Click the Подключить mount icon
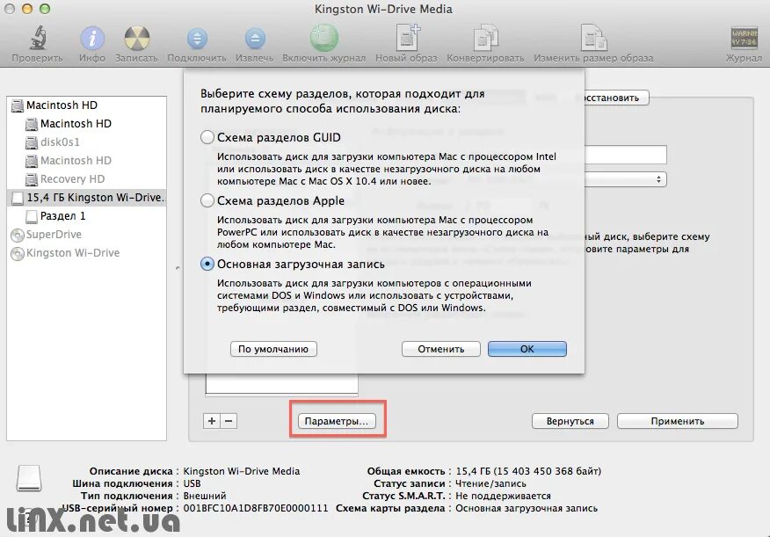 [197, 39]
